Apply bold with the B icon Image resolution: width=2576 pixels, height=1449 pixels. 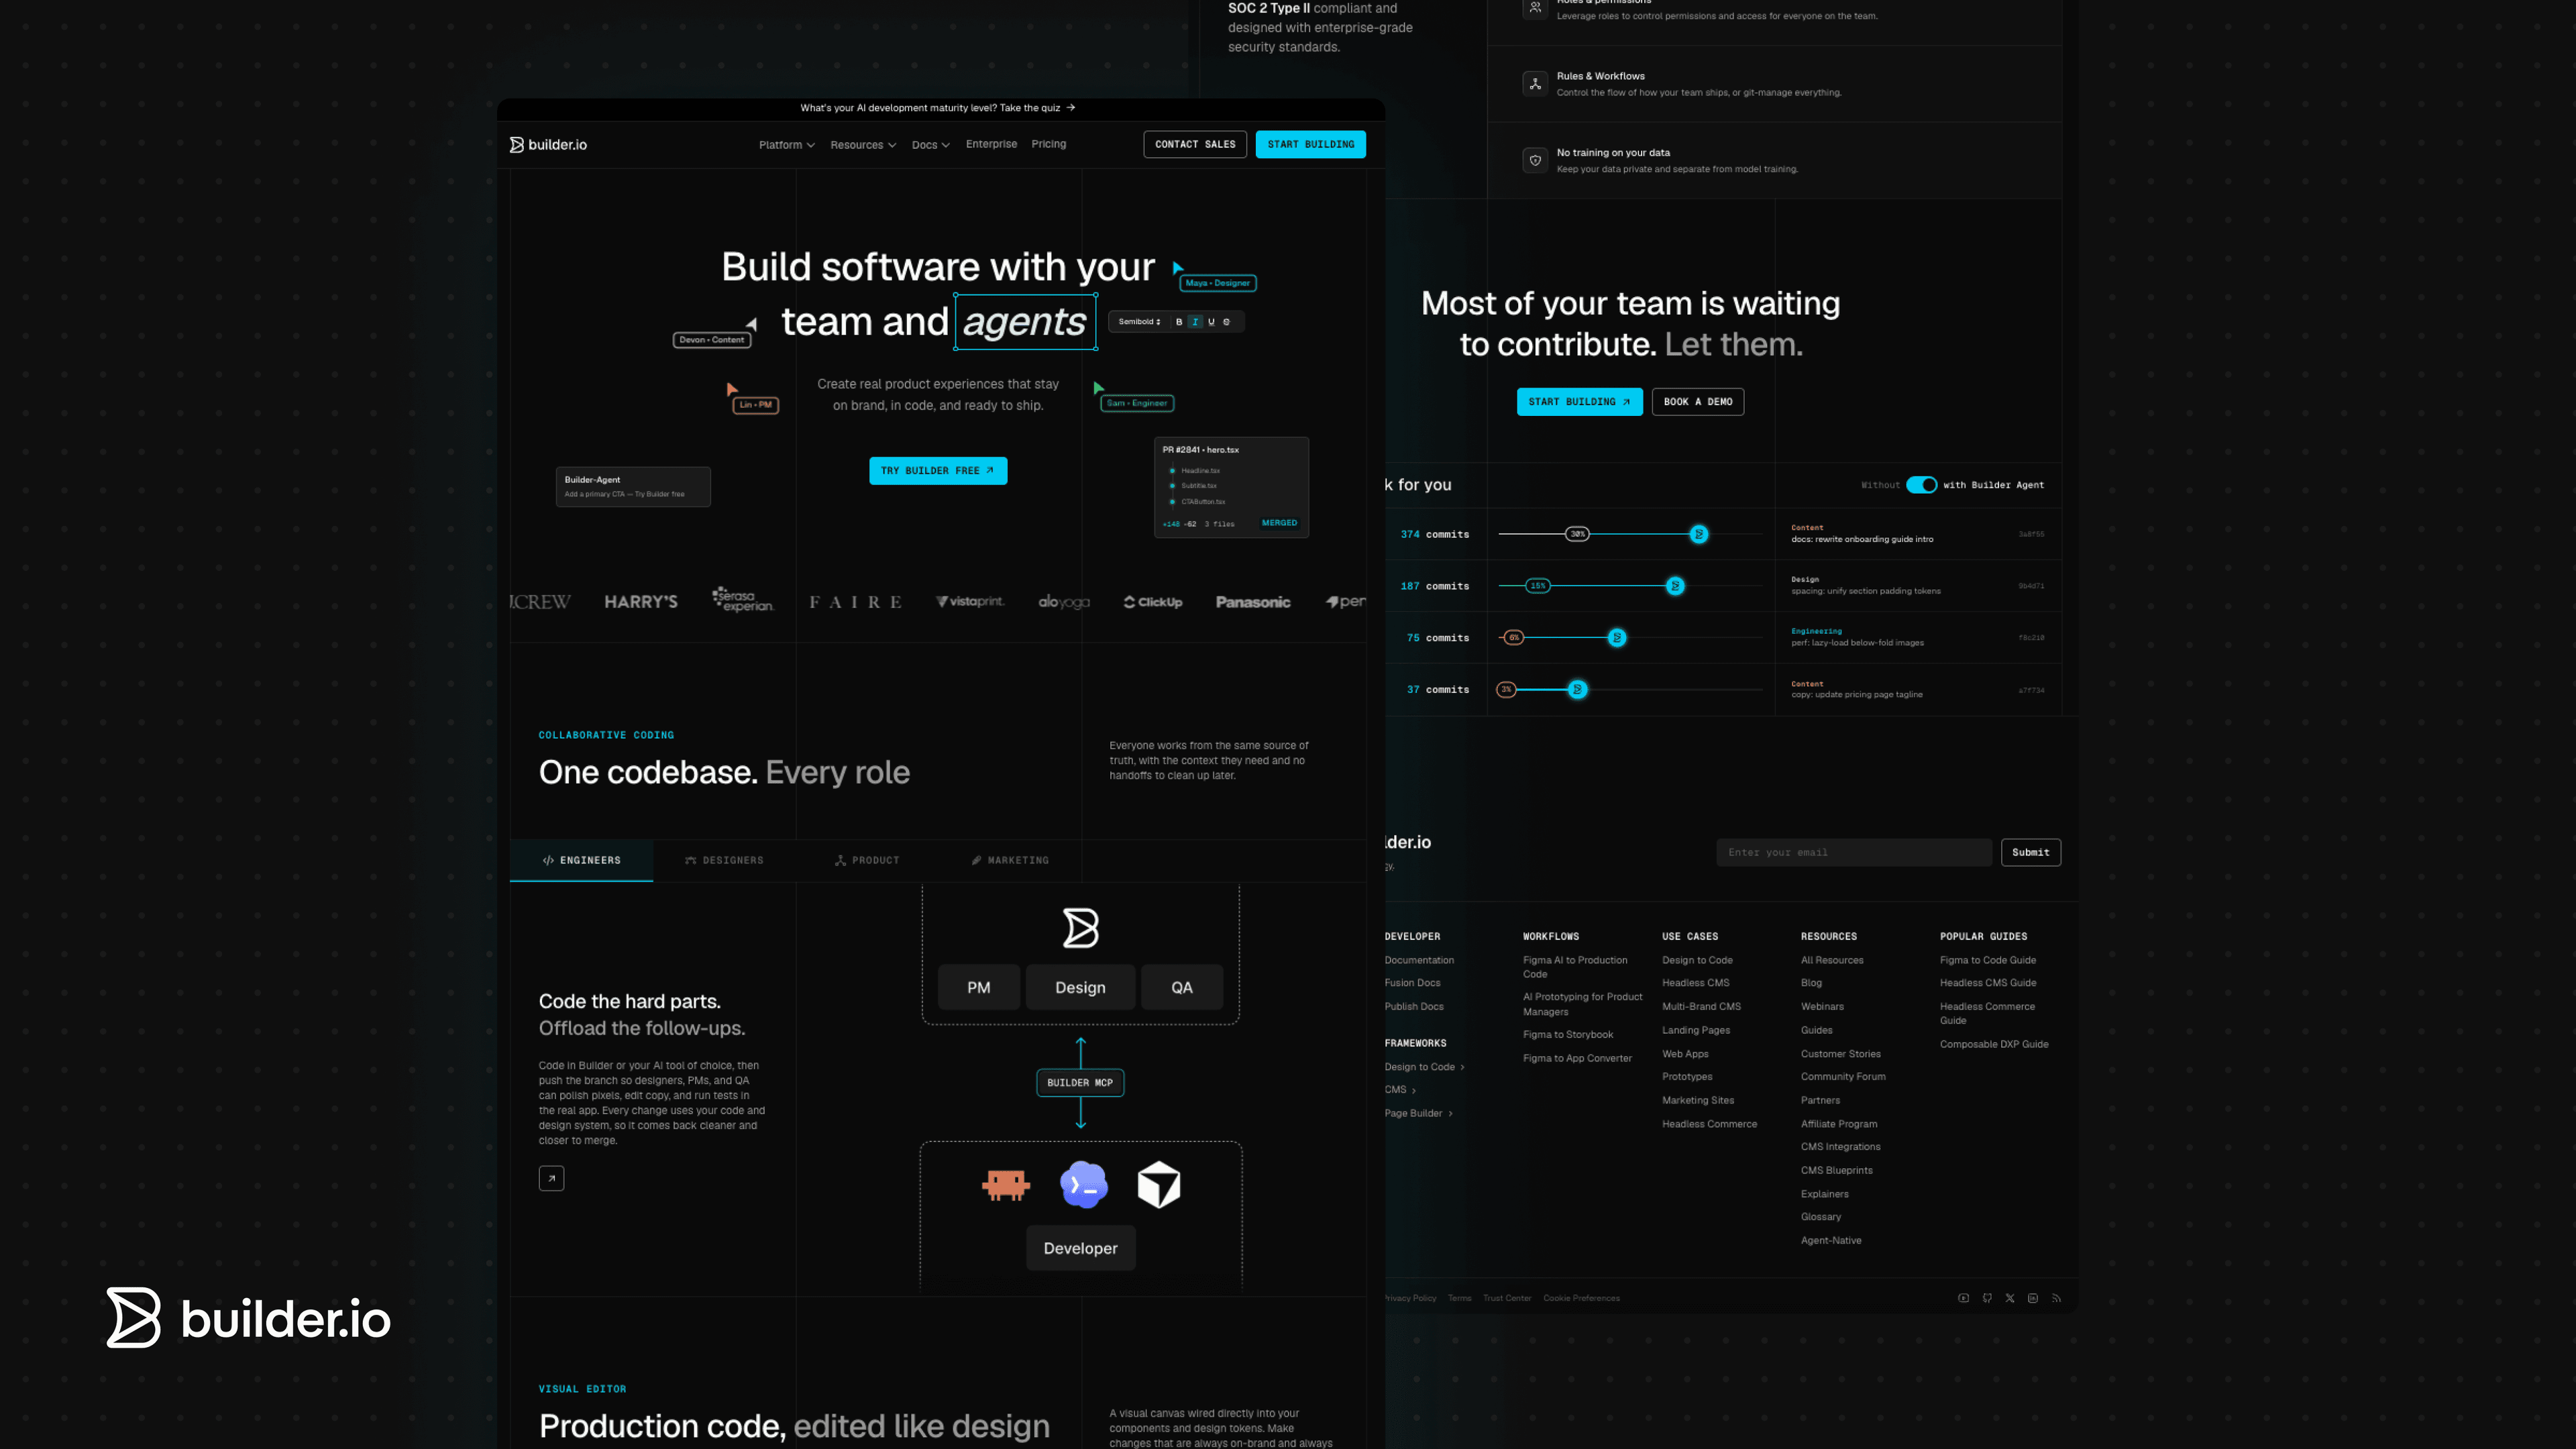[1179, 322]
